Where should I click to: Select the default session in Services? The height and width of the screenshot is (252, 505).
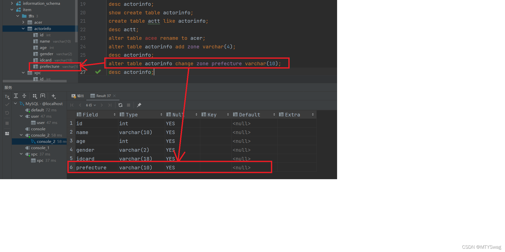coord(41,110)
